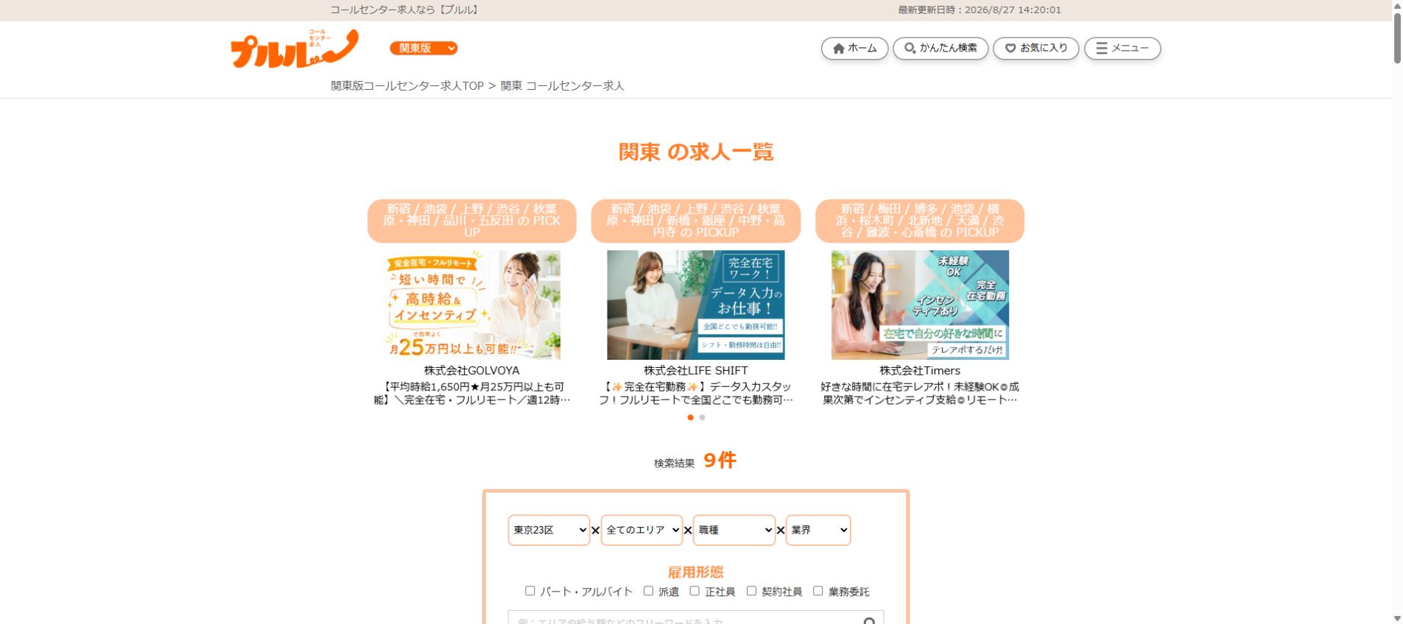Click the magnifier icon in かんたん検索

(x=910, y=49)
